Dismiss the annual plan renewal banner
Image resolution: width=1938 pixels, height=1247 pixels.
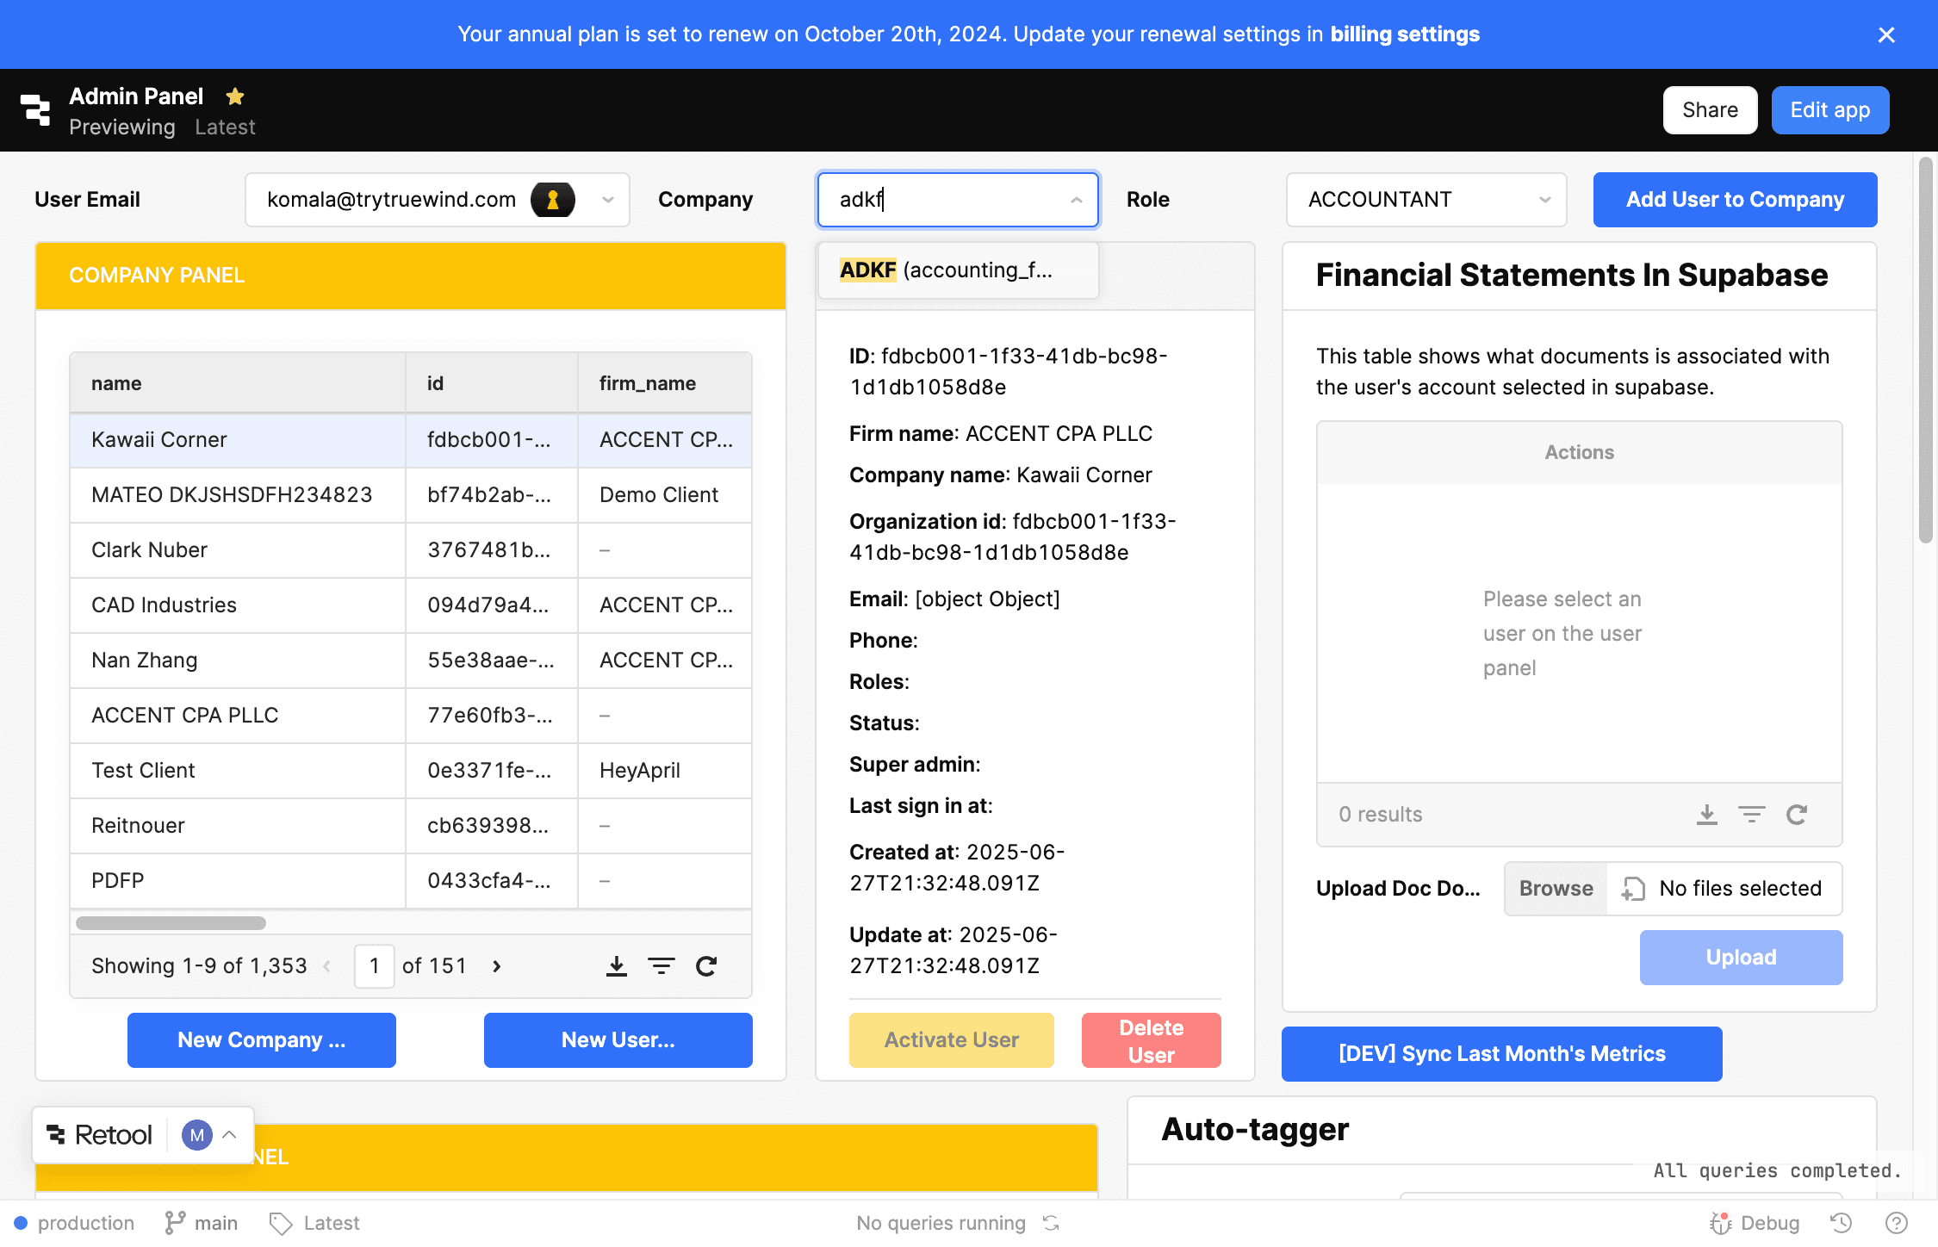click(1886, 34)
